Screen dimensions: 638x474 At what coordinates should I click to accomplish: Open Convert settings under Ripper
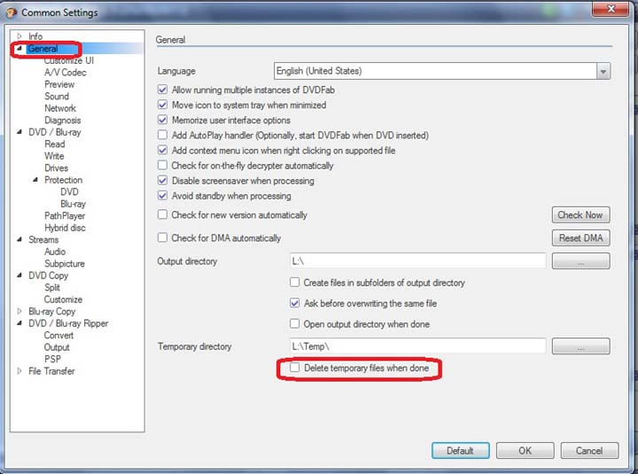point(58,335)
